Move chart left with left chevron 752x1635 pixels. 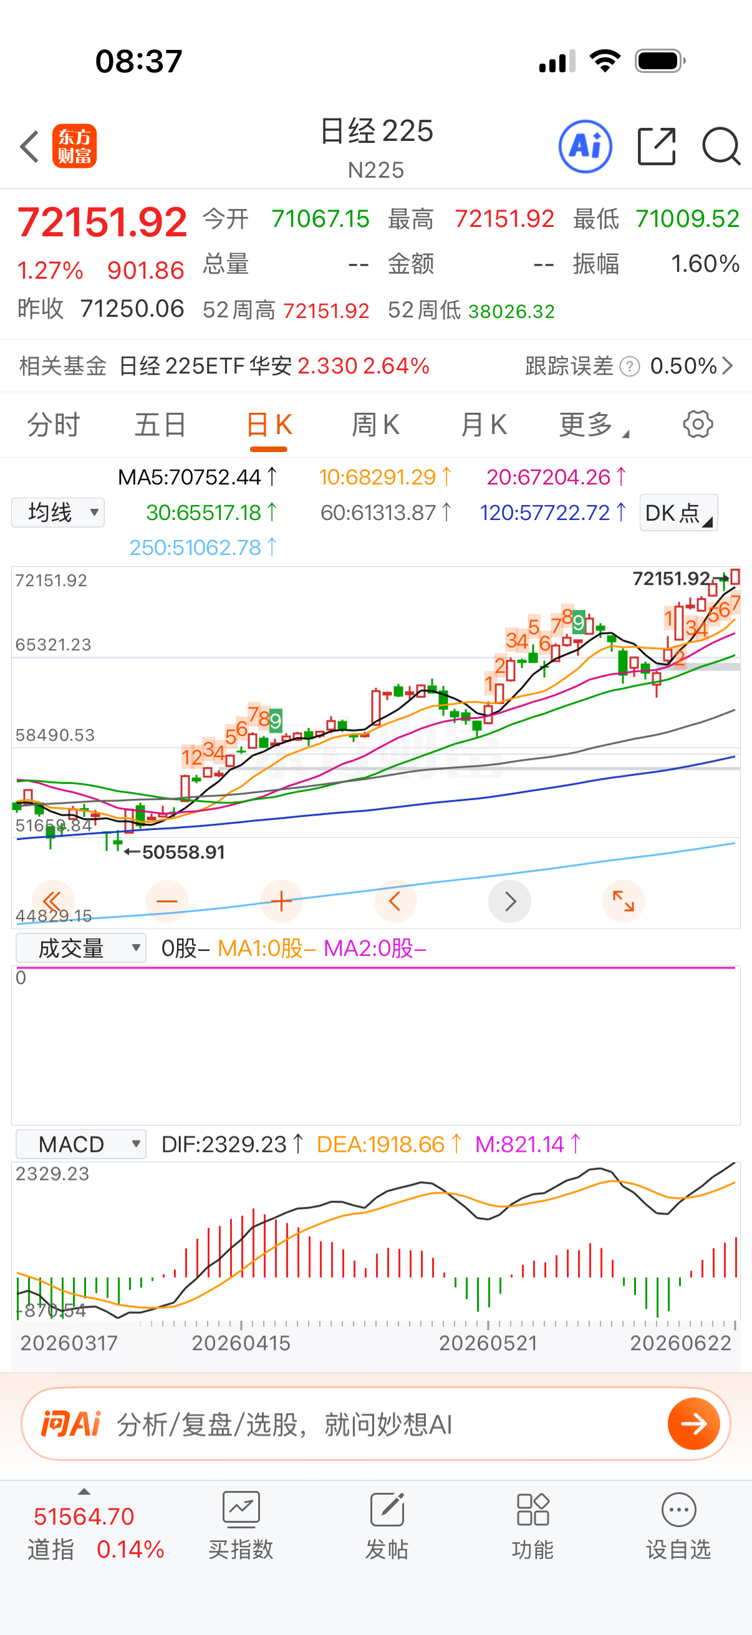(x=395, y=900)
